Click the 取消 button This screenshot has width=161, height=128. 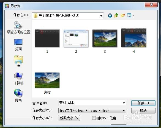pyautogui.click(x=143, y=110)
